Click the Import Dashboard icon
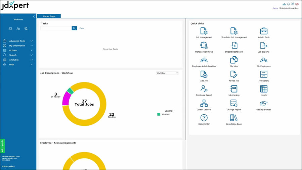Screen dimensions: 302x170 234,46
